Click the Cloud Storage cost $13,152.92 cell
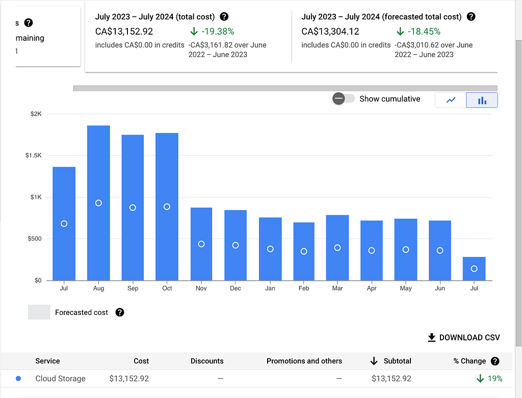522x398 pixels. (x=129, y=378)
